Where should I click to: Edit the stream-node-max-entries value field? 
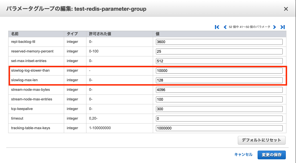(219, 100)
